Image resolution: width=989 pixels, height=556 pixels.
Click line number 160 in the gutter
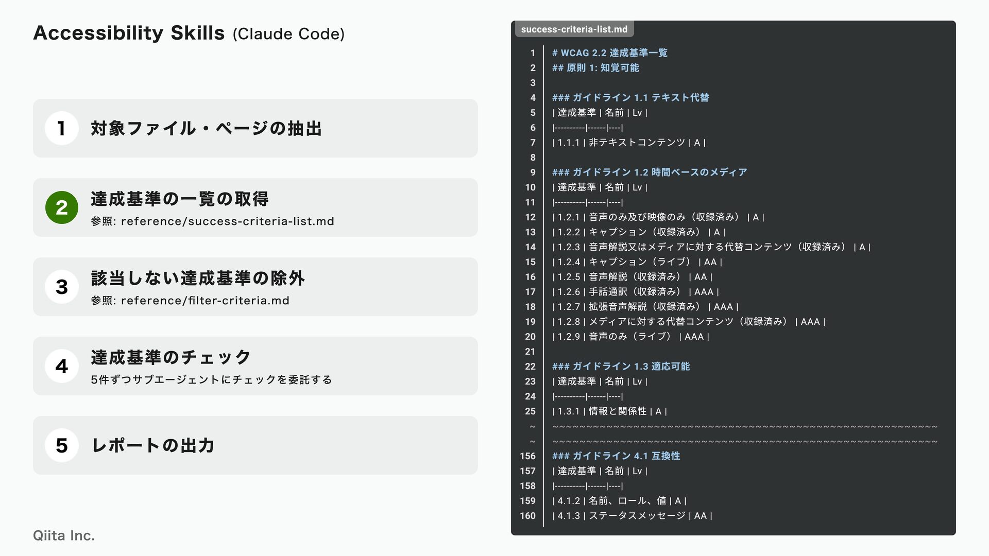527,516
